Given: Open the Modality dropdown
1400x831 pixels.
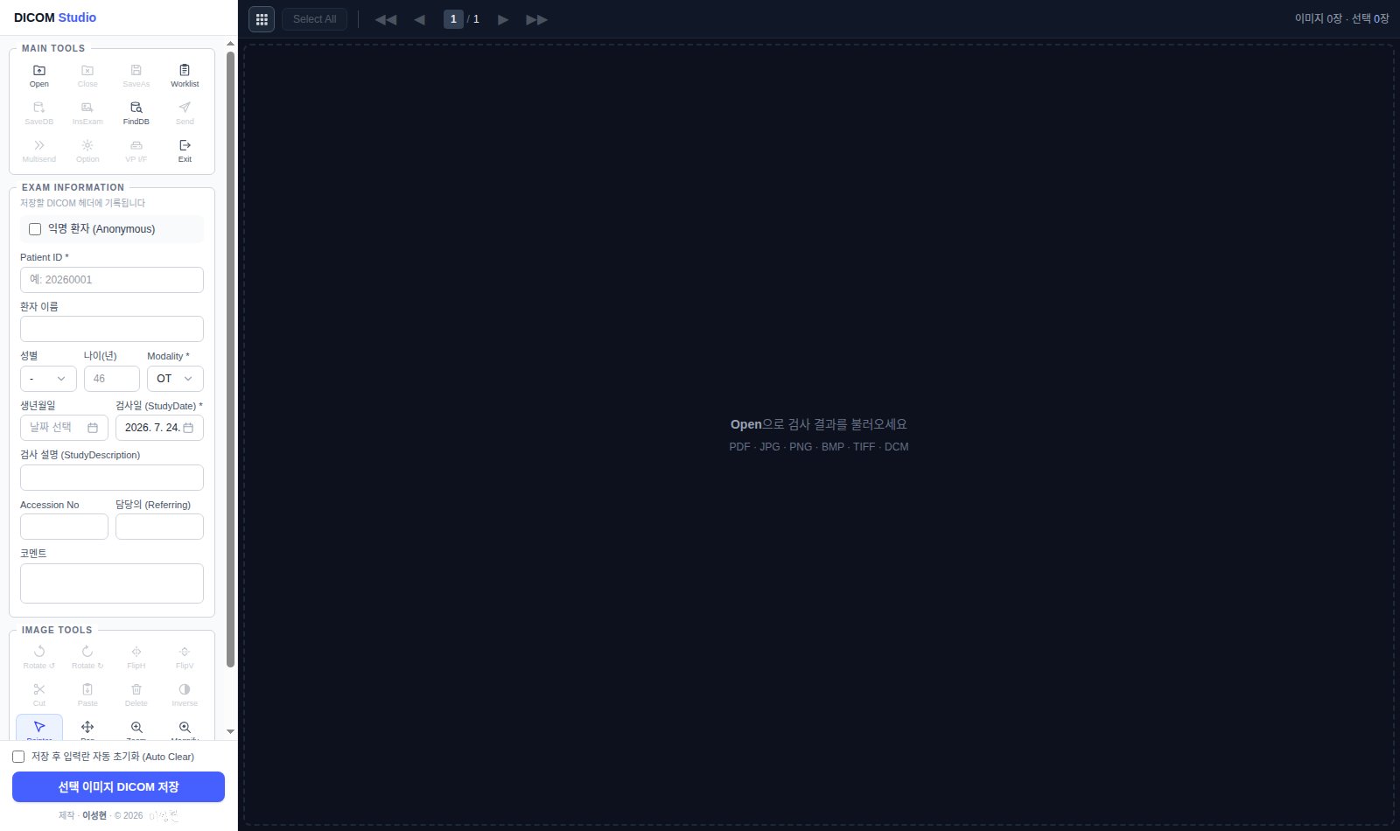Looking at the screenshot, I should [x=175, y=379].
